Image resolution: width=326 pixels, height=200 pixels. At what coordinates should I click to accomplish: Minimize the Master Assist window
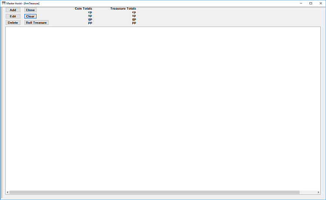[301, 3]
